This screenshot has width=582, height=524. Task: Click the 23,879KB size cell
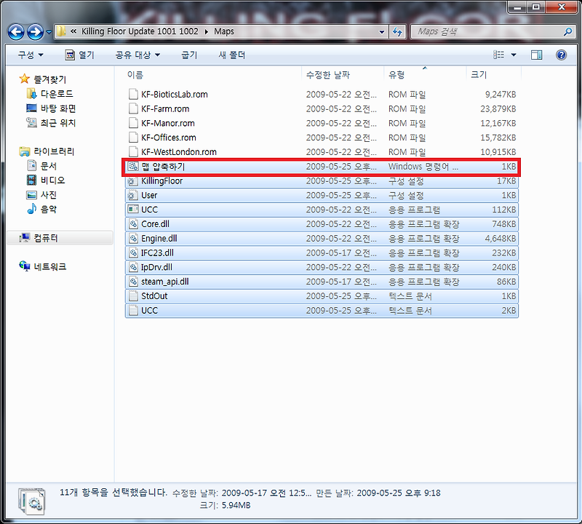pyautogui.click(x=498, y=109)
